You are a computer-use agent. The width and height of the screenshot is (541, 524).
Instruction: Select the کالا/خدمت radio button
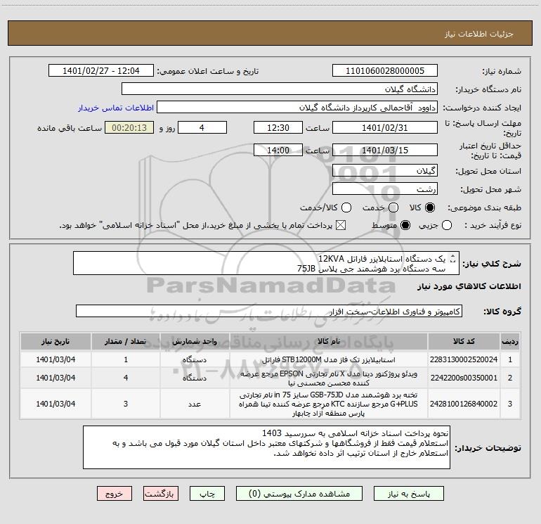(x=346, y=207)
